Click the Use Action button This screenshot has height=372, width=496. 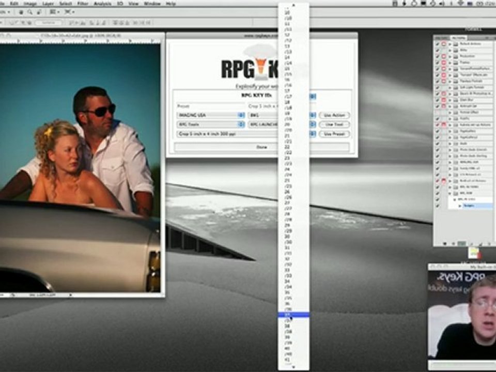pos(334,115)
